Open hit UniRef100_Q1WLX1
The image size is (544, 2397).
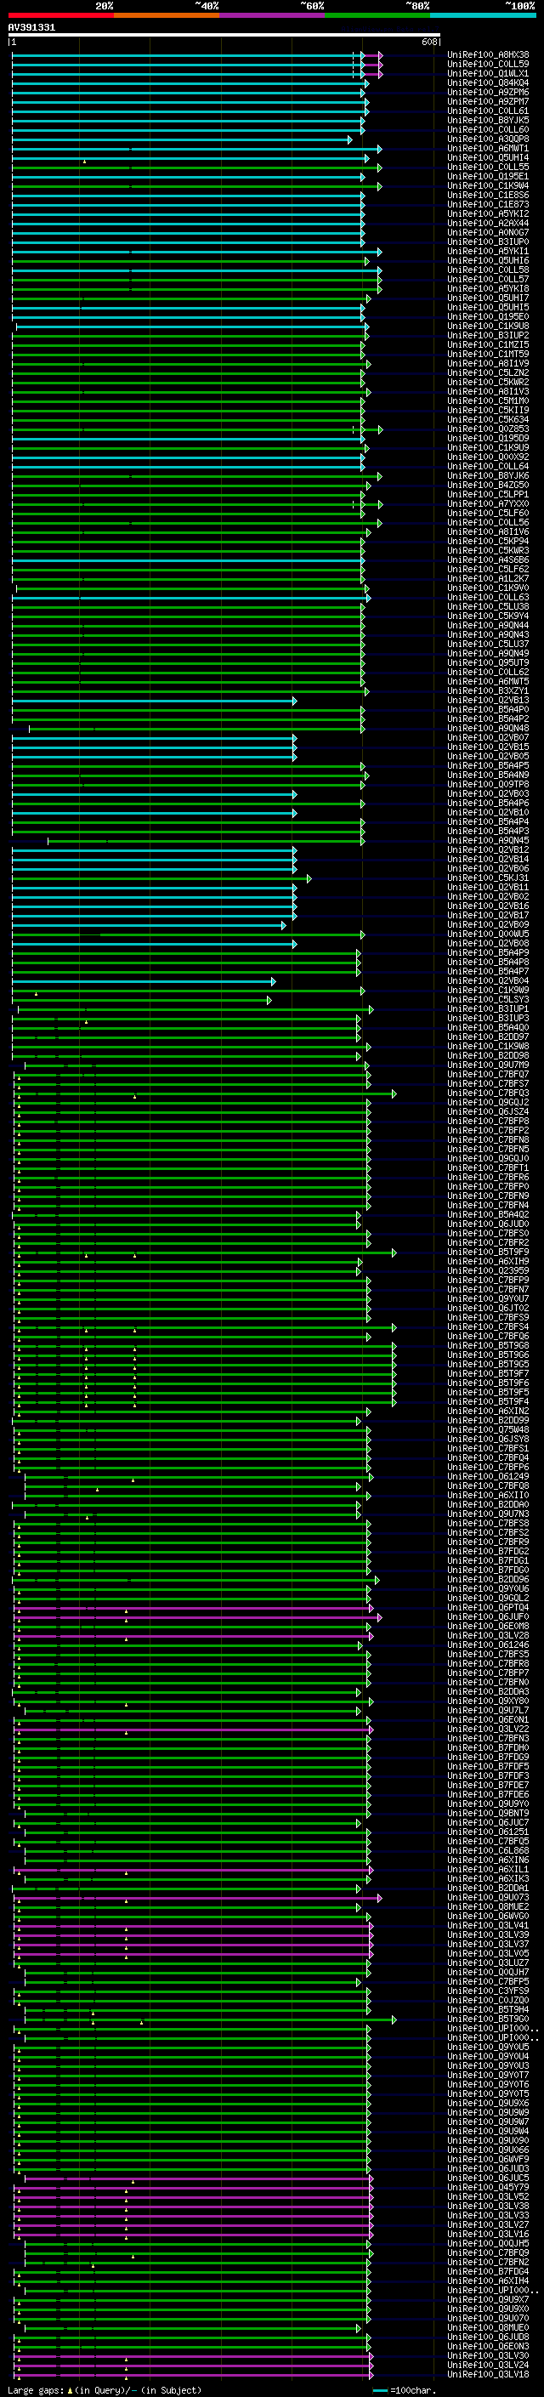488,73
